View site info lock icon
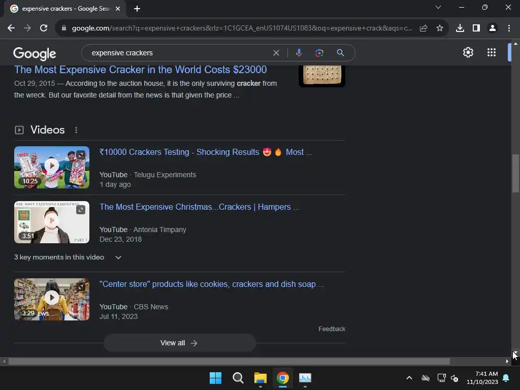The image size is (520, 390). point(64,28)
